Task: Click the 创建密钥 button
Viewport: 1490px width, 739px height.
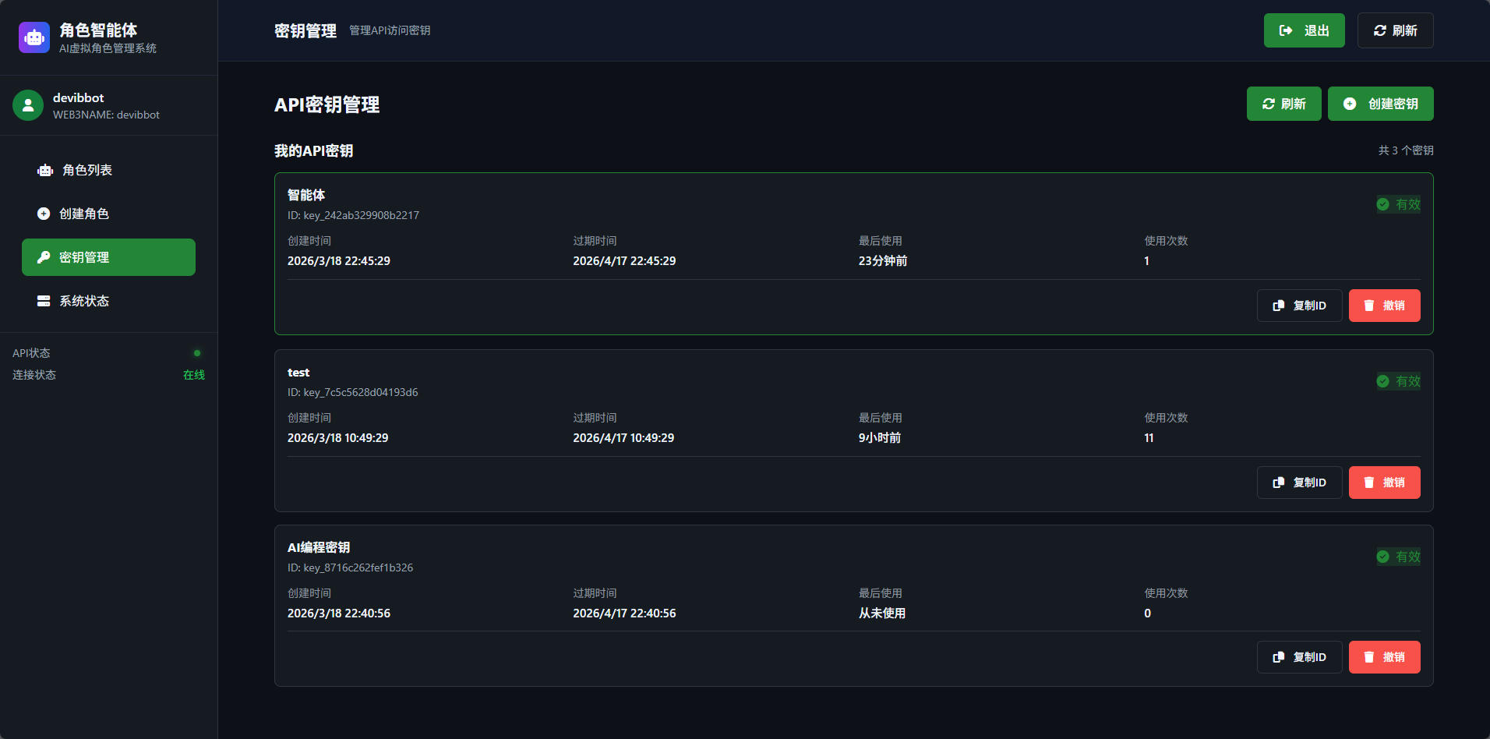Action: 1380,104
